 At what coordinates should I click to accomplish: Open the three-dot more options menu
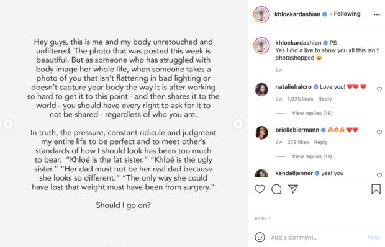coord(377,15)
